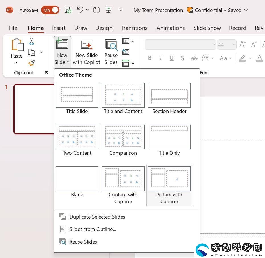
Task: Click the Reset slide icon
Action: click(126, 52)
